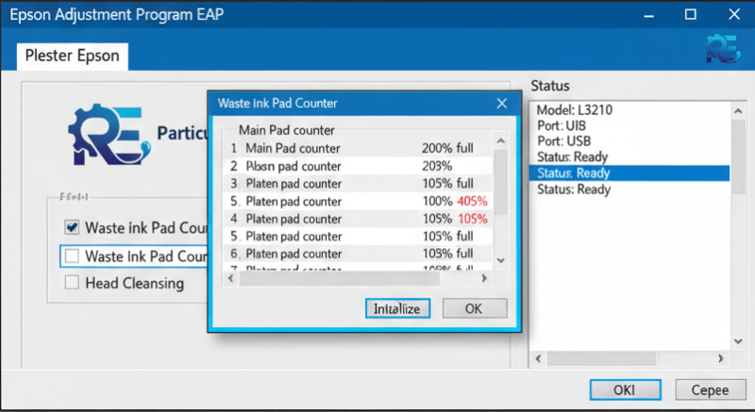This screenshot has height=412, width=755.
Task: Close the Epson Adjustment Program window
Action: [734, 14]
